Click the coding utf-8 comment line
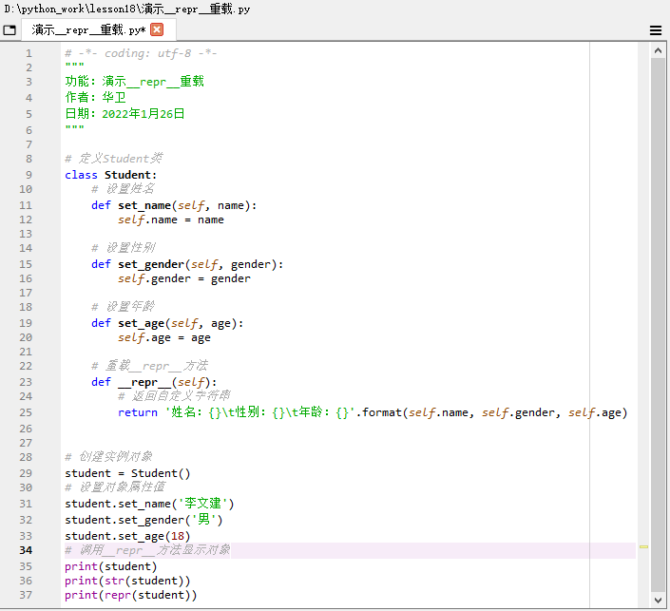The height and width of the screenshot is (611, 670). click(x=141, y=53)
